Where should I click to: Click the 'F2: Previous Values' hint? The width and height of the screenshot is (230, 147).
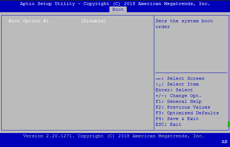point(182,107)
